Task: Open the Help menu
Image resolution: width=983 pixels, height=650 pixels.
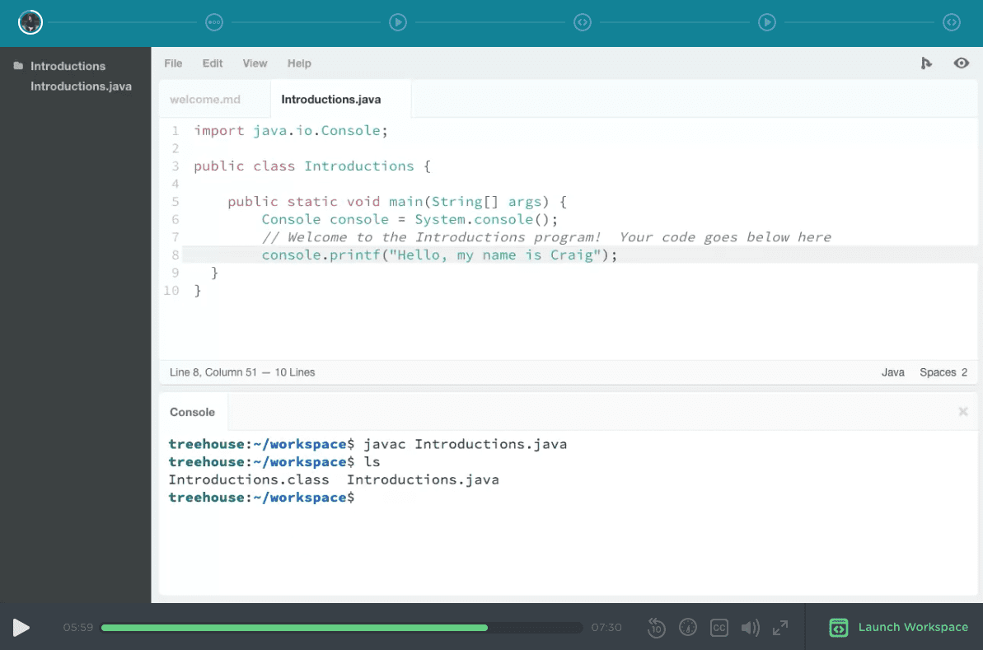Action: pos(299,63)
